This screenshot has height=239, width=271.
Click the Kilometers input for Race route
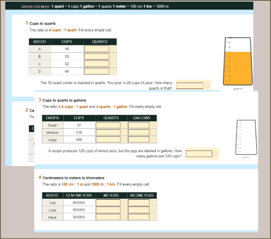coord(139,217)
